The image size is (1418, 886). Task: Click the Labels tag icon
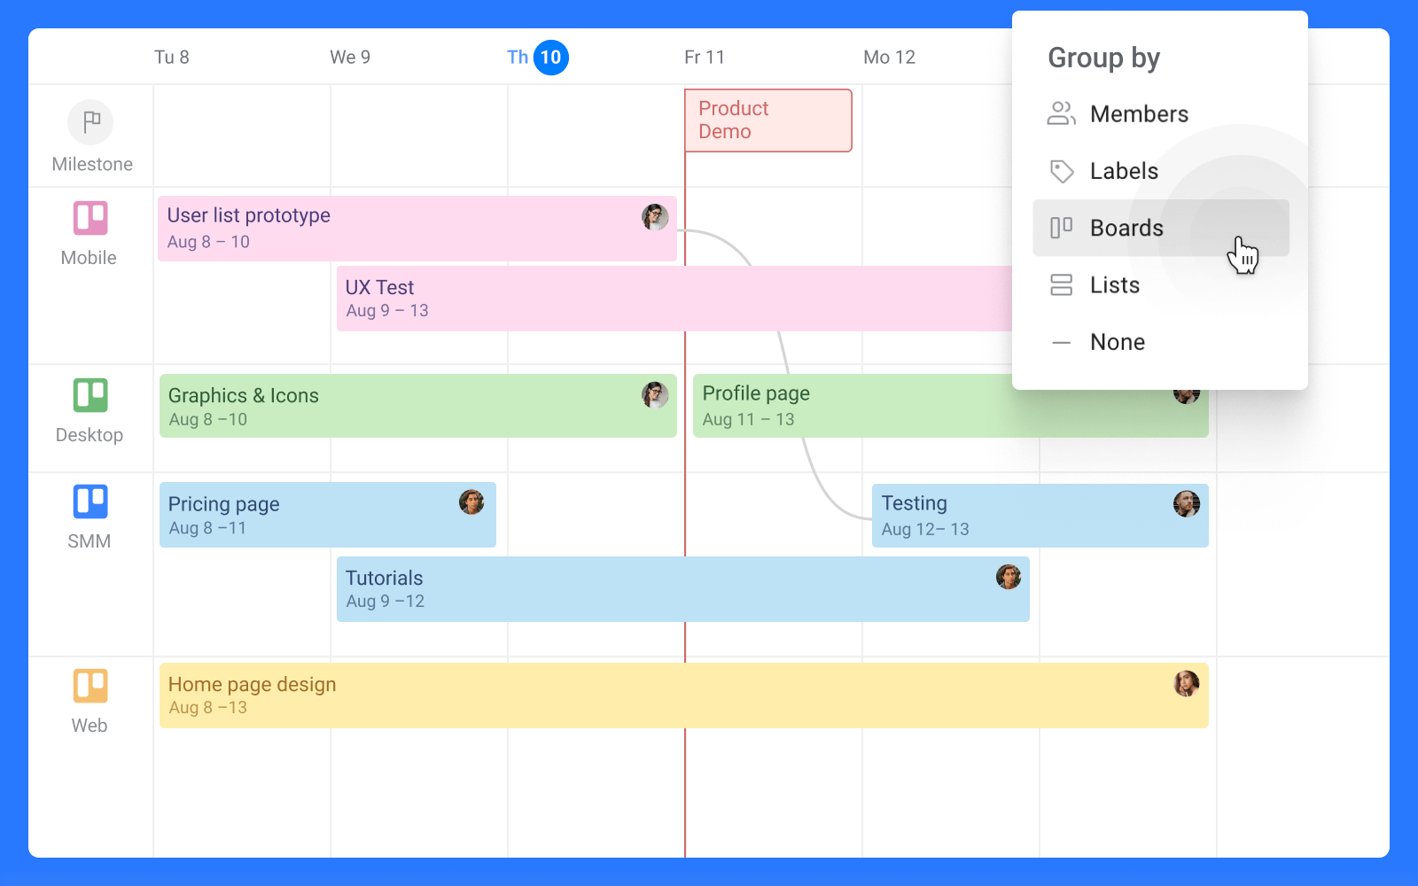pyautogui.click(x=1061, y=171)
